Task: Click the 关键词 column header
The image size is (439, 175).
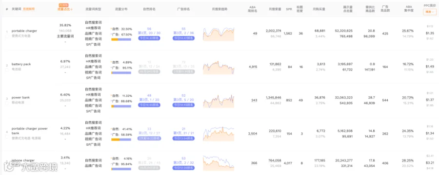Action: tap(16, 9)
